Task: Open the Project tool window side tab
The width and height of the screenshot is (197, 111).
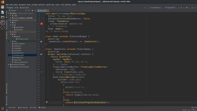Action: pyautogui.click(x=6, y=14)
